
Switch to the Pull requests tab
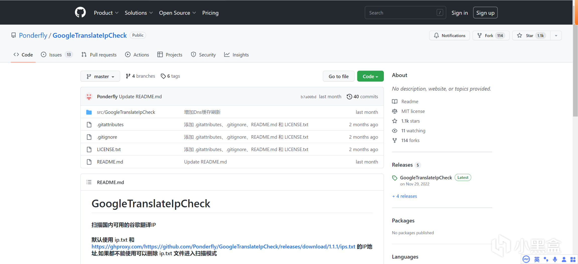pos(99,55)
